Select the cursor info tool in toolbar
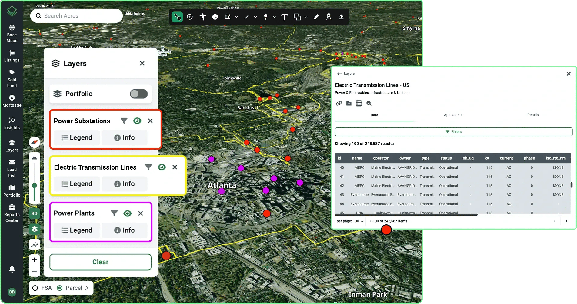The image size is (577, 304). click(177, 17)
